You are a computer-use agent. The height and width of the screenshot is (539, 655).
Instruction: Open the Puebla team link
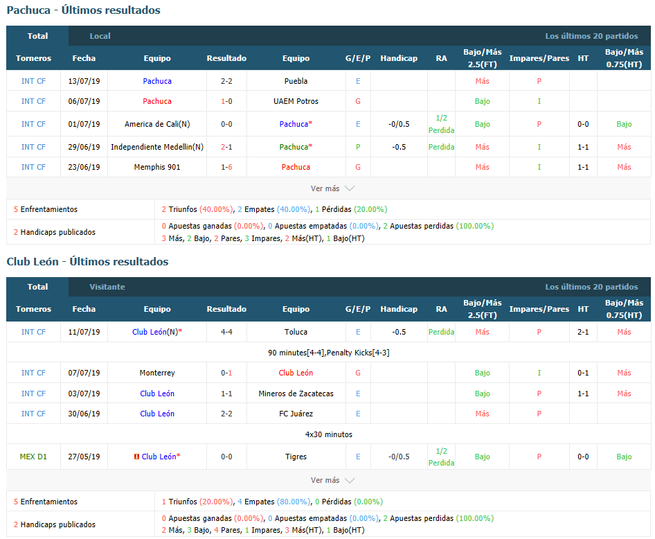click(x=296, y=81)
